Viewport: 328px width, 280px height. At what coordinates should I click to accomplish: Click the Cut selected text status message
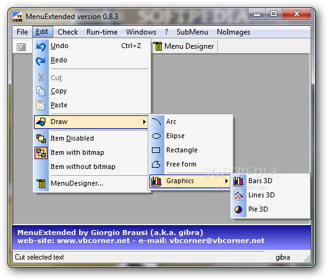tap(40, 257)
